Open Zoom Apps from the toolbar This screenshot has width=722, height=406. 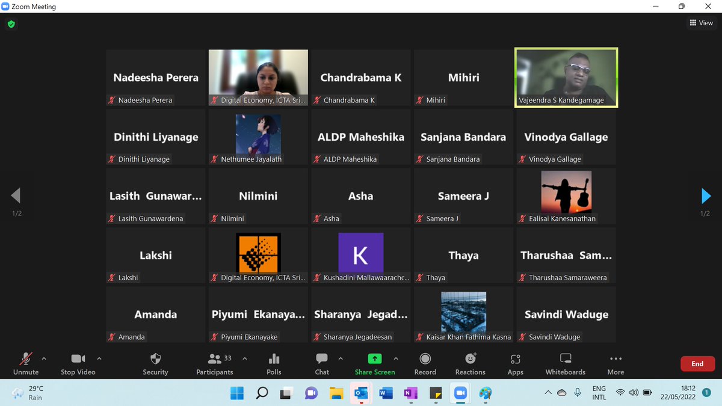pyautogui.click(x=515, y=364)
